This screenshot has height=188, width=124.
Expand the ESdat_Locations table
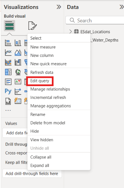tap(70, 32)
